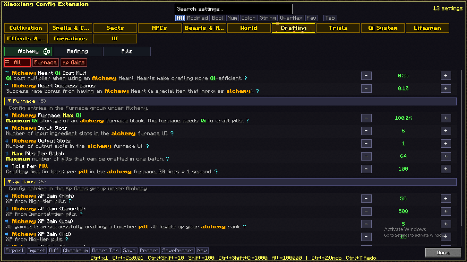Decrease Alchemy XP Gain (Immortal)

point(366,211)
